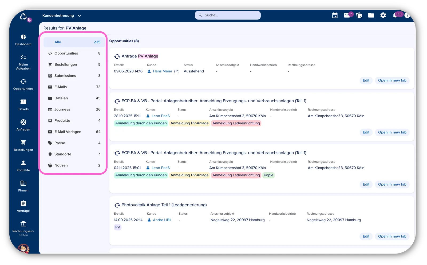Viewport: 427px width, 265px height.
Task: Open the calendar icon in top bar
Action: (335, 15)
